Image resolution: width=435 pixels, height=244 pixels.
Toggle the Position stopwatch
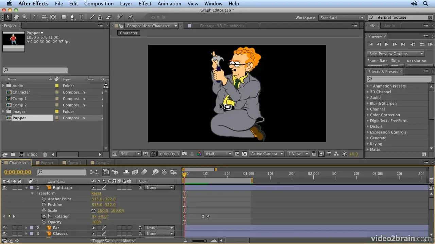[44, 205]
